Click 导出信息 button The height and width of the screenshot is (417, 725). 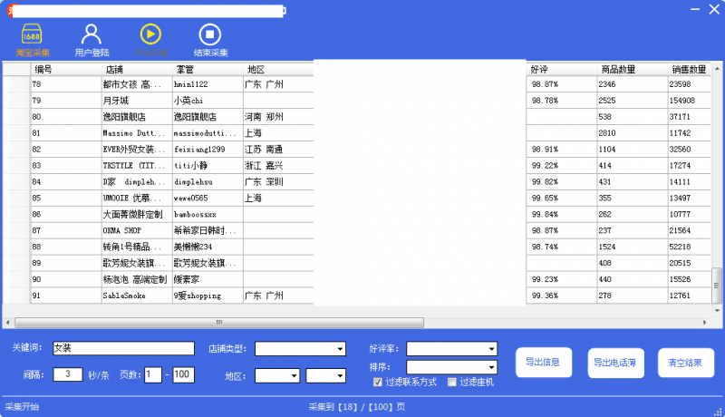(x=543, y=363)
